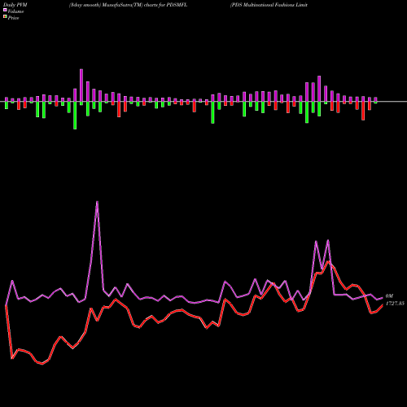Screen dimensions: 407x407
Task: Click the tallest magenta volume bar in the bar chart
Action: 81,85
